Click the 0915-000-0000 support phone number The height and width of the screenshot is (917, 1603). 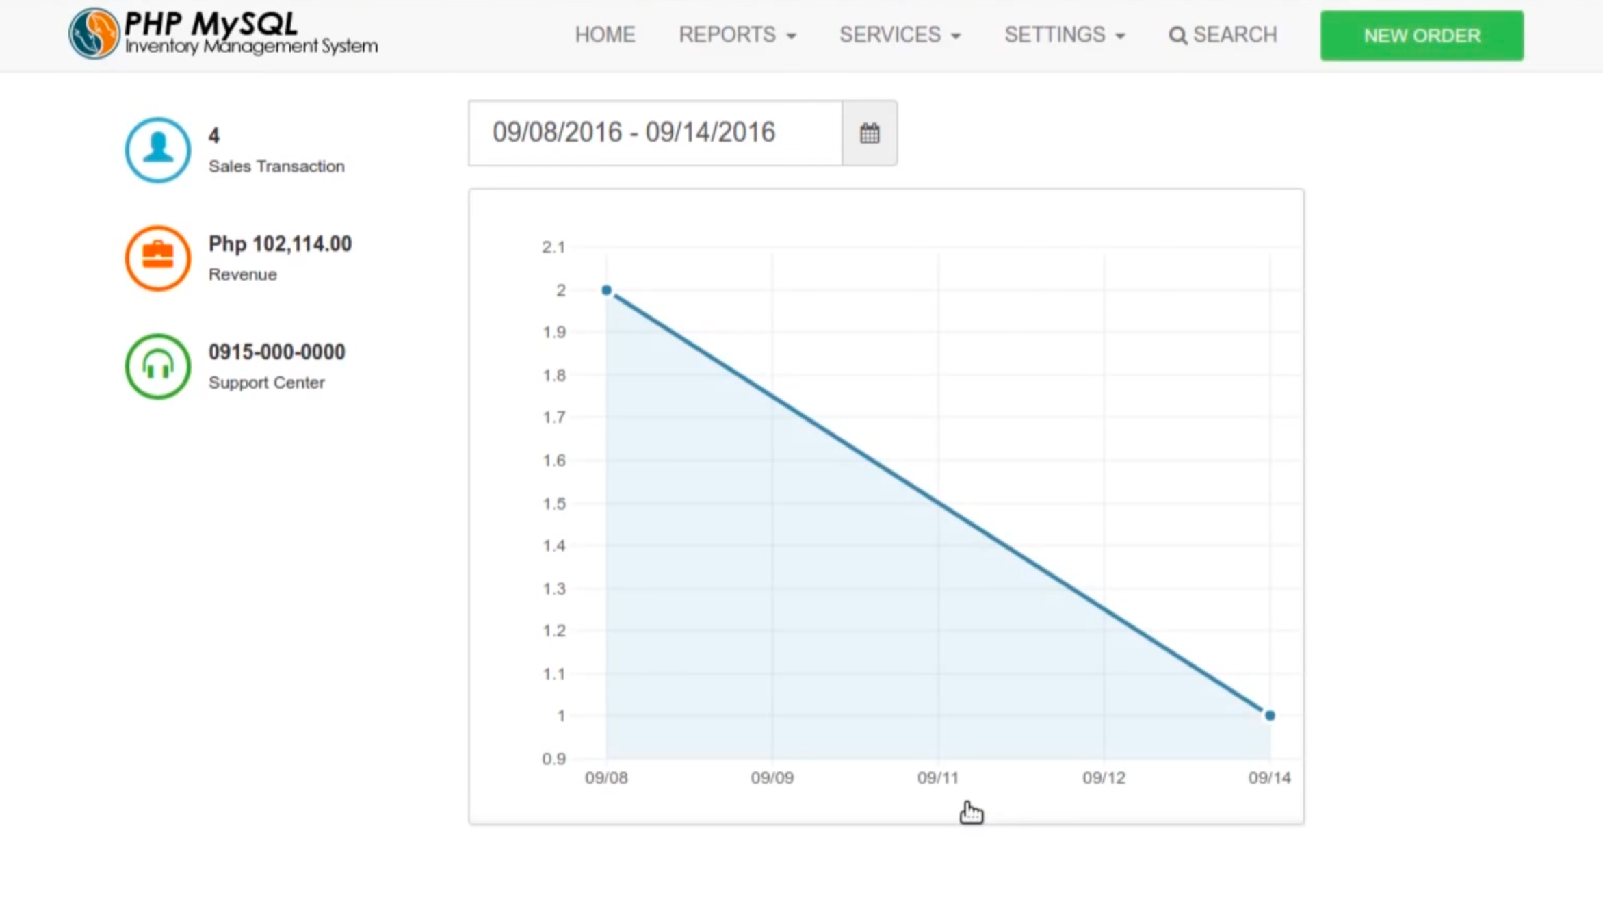[x=276, y=352]
